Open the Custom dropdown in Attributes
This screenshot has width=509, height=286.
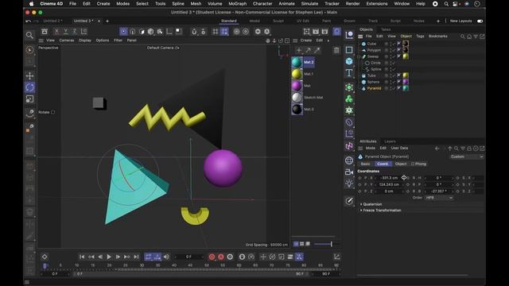pos(467,157)
